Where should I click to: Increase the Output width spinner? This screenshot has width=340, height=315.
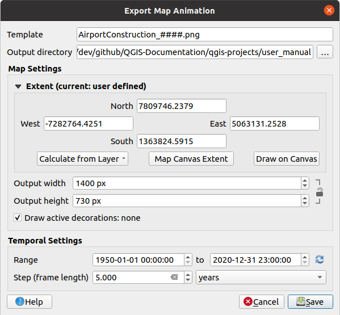[305, 180]
